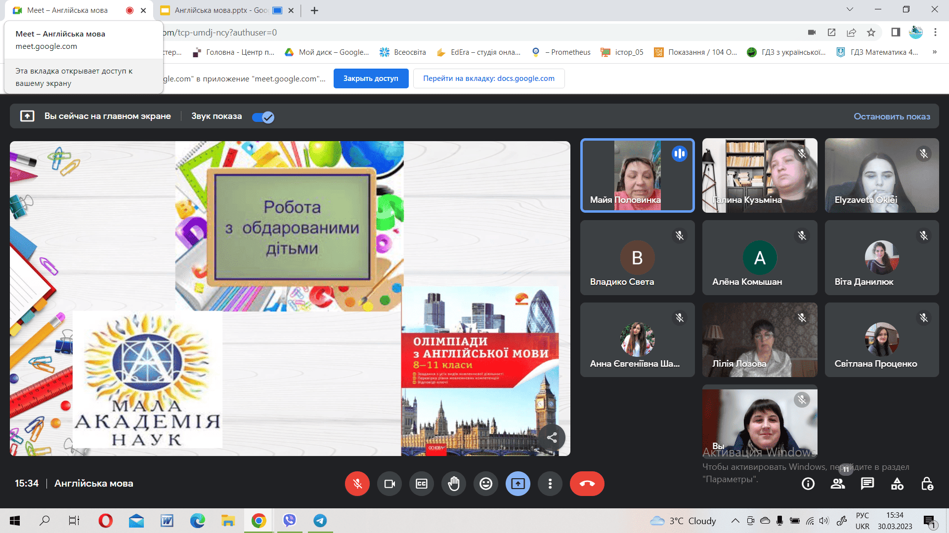This screenshot has height=533, width=949.
Task: Open Prometheus bookmark
Action: click(561, 52)
